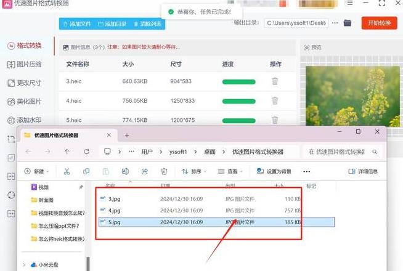
Task: Click the 4.heic progress bar
Action: point(238,101)
